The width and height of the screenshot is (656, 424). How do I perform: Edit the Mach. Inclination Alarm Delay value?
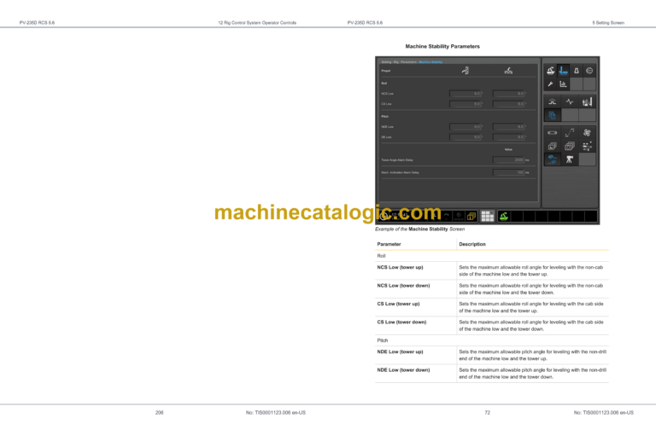(509, 172)
